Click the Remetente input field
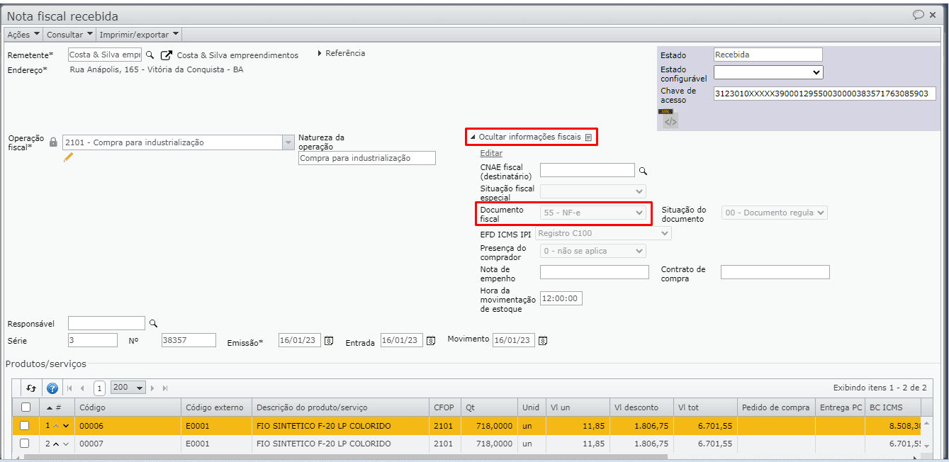 [105, 55]
